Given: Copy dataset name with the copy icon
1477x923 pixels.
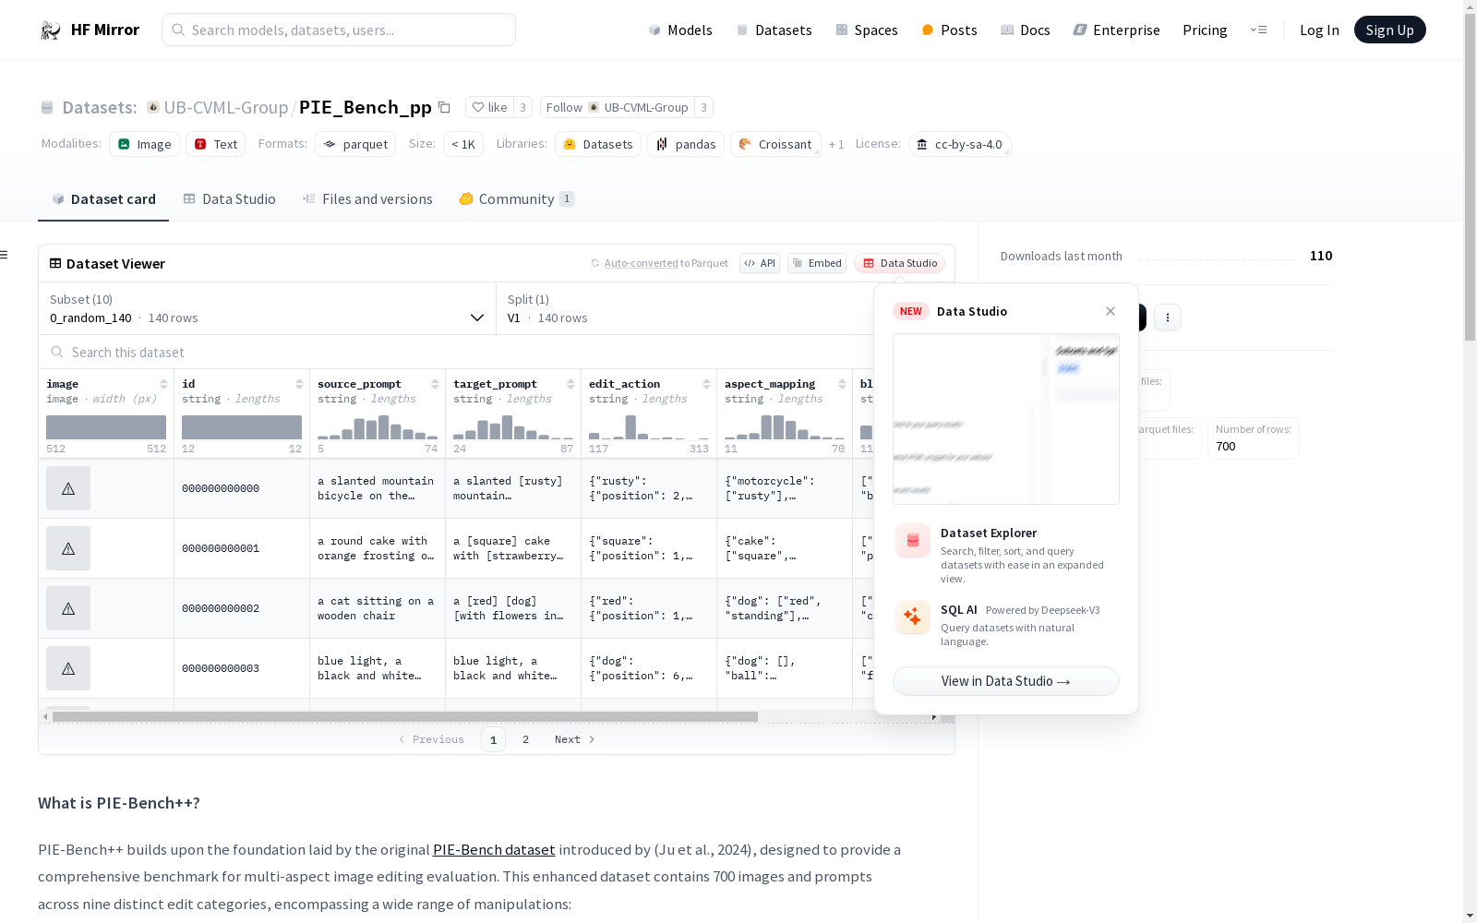Looking at the screenshot, I should pos(444,107).
